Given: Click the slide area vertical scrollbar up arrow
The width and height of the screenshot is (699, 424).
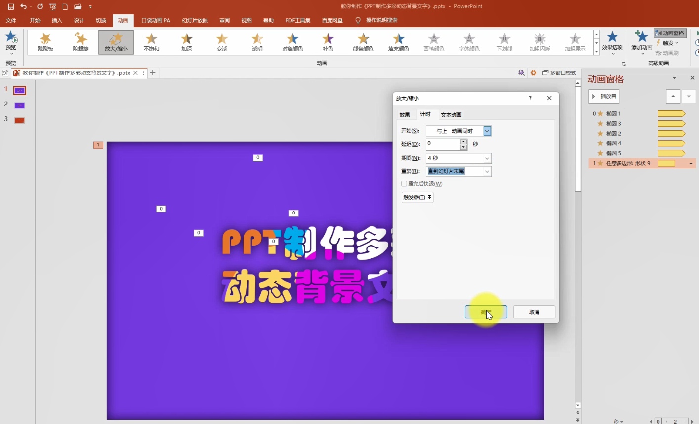Looking at the screenshot, I should (578, 83).
